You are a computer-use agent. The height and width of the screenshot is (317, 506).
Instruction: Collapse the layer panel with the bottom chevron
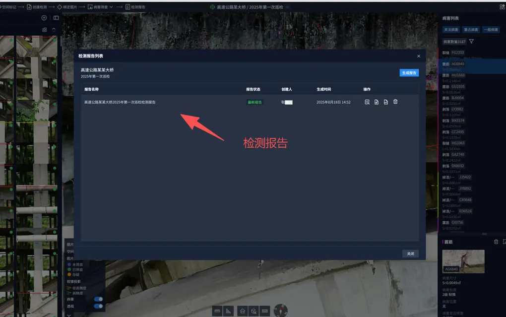tap(69, 316)
